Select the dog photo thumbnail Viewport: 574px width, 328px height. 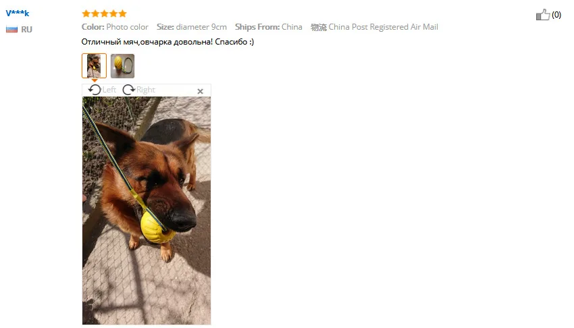[94, 66]
